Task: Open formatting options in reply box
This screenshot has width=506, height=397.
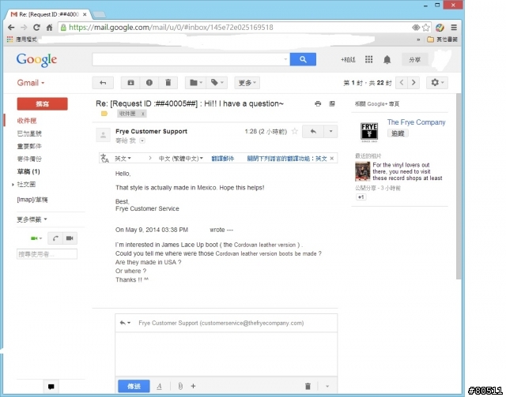Action: (x=159, y=386)
